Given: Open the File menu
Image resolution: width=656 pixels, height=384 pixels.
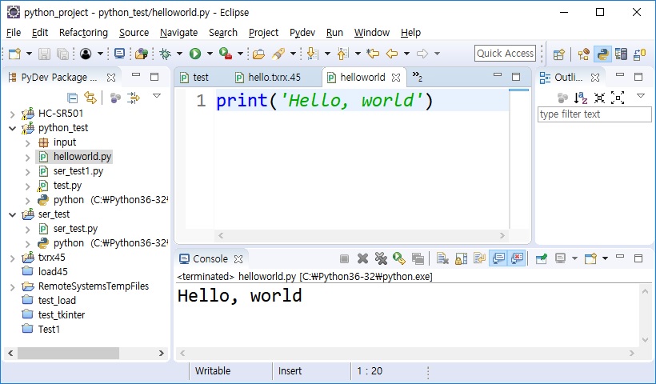Looking at the screenshot, I should [x=14, y=33].
